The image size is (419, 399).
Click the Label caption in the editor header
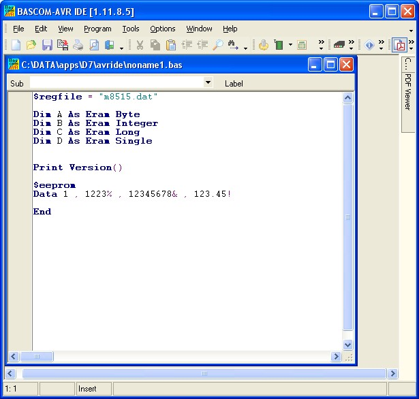tap(234, 84)
